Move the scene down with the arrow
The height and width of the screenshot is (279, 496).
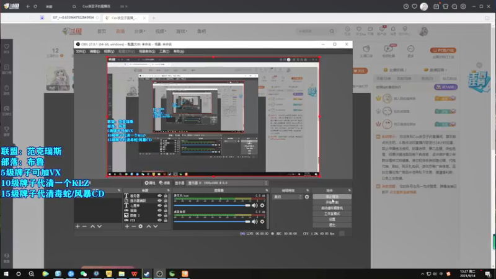[x=99, y=226]
